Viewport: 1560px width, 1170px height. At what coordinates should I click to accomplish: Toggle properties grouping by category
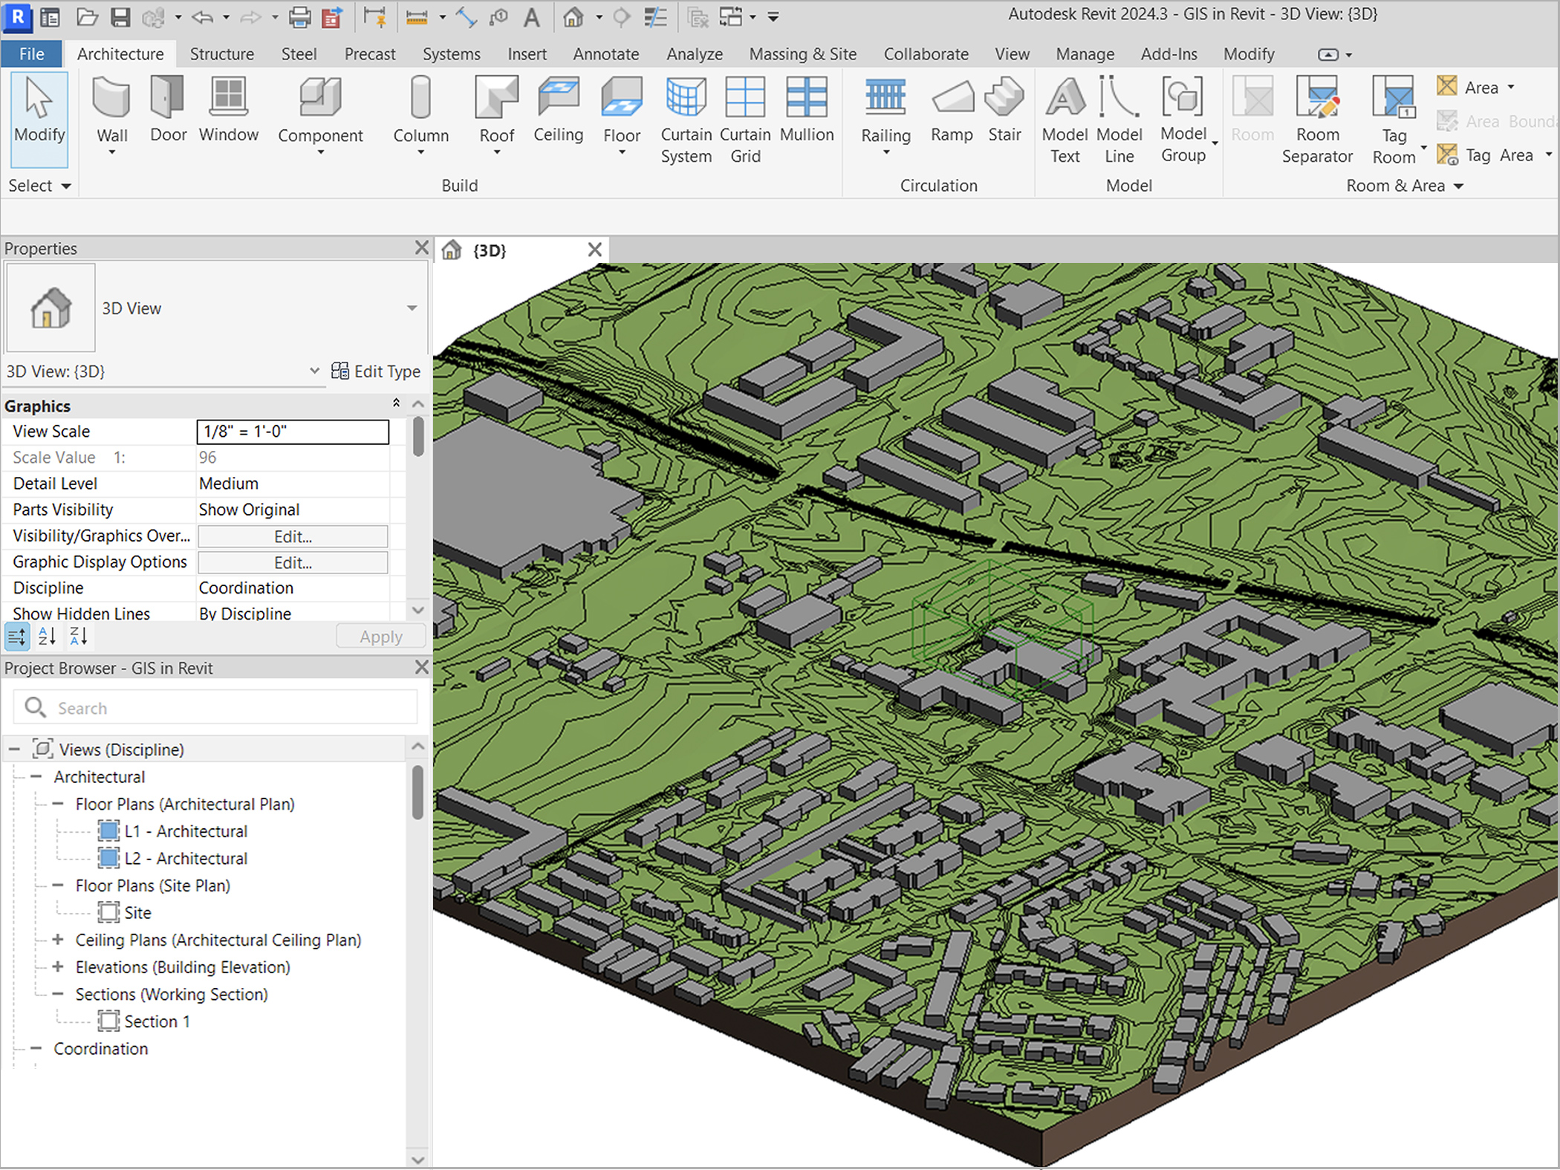pos(16,637)
